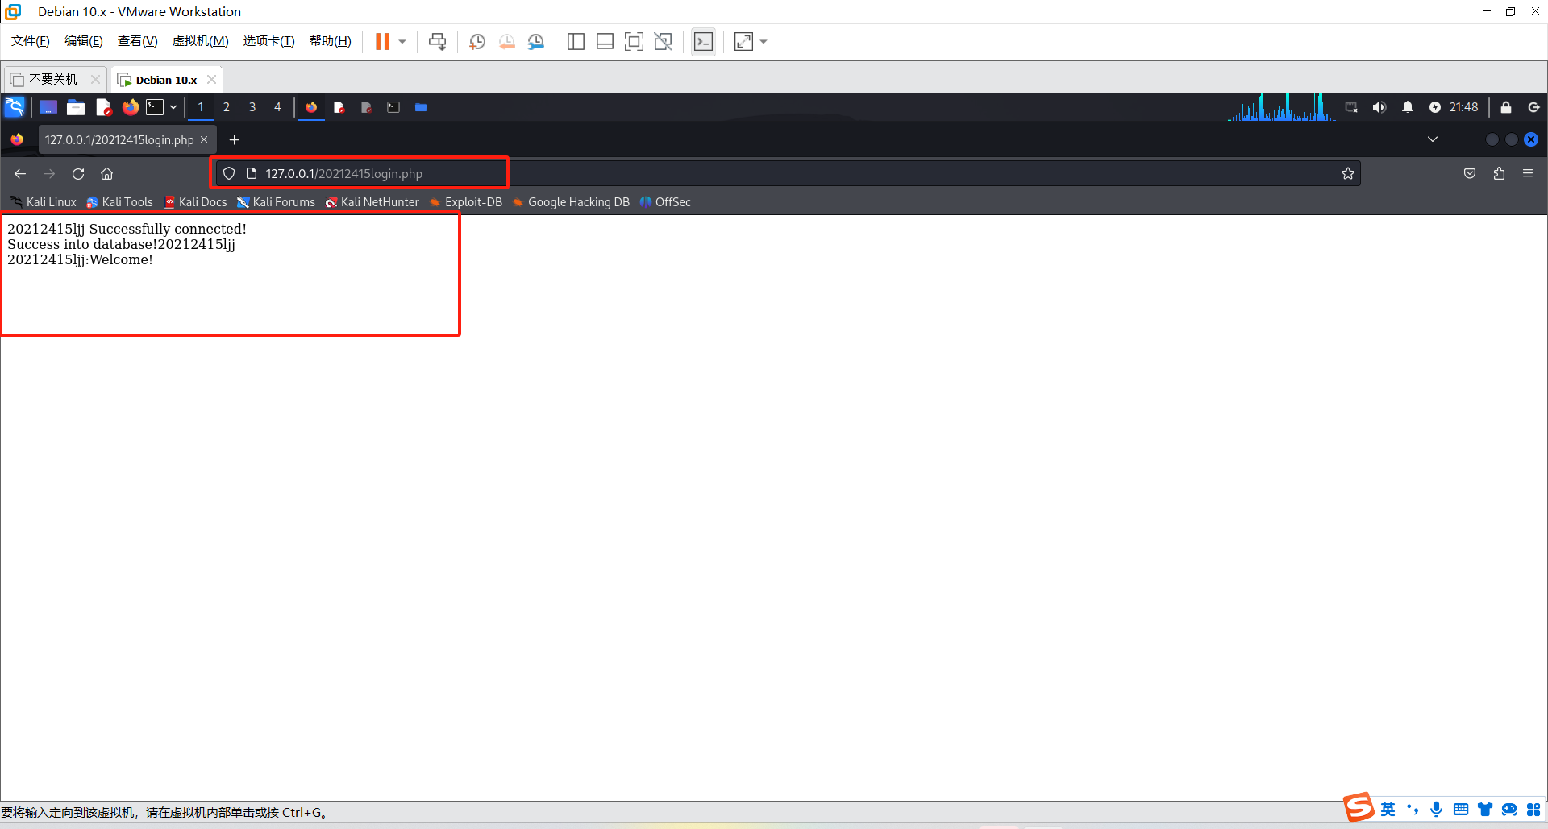Lock the screen with the padlock icon
The width and height of the screenshot is (1548, 829).
[x=1506, y=107]
